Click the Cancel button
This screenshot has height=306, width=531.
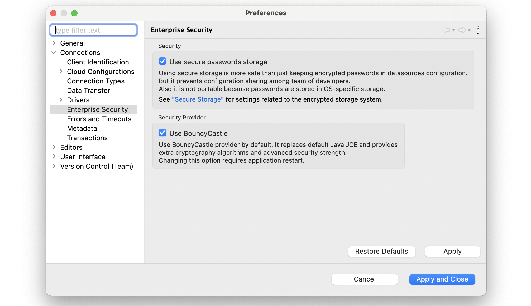coord(365,279)
